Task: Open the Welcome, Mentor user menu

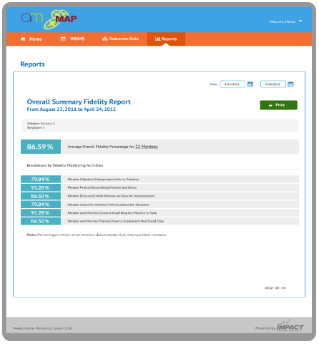Action: tap(285, 21)
